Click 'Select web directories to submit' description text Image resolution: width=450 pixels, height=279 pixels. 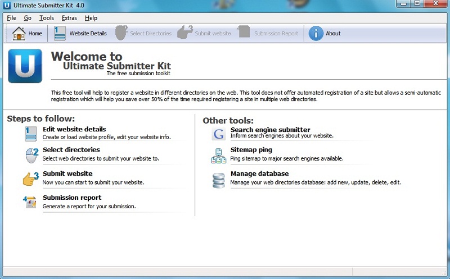click(101, 158)
